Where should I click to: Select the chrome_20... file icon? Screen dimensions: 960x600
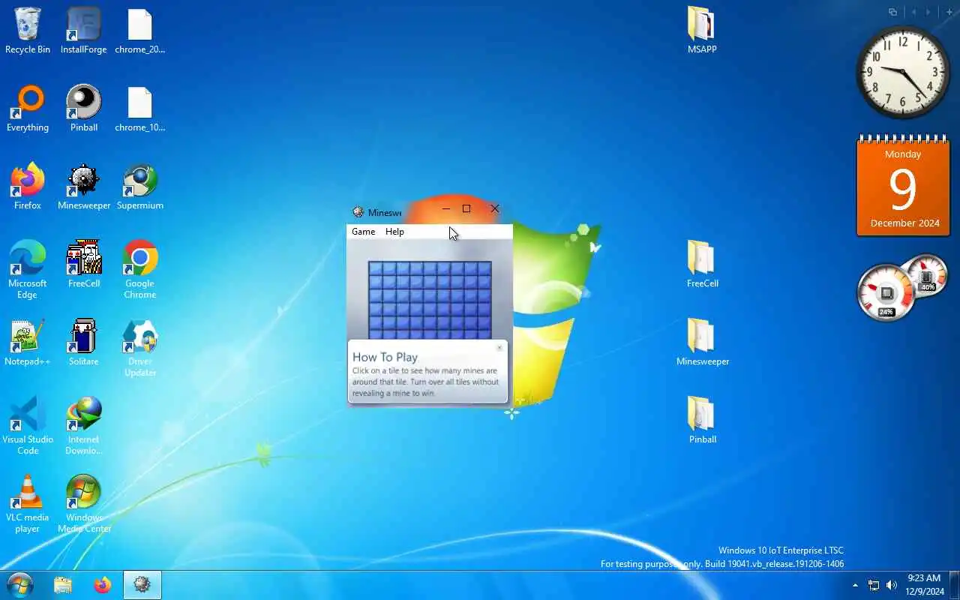coord(140,31)
